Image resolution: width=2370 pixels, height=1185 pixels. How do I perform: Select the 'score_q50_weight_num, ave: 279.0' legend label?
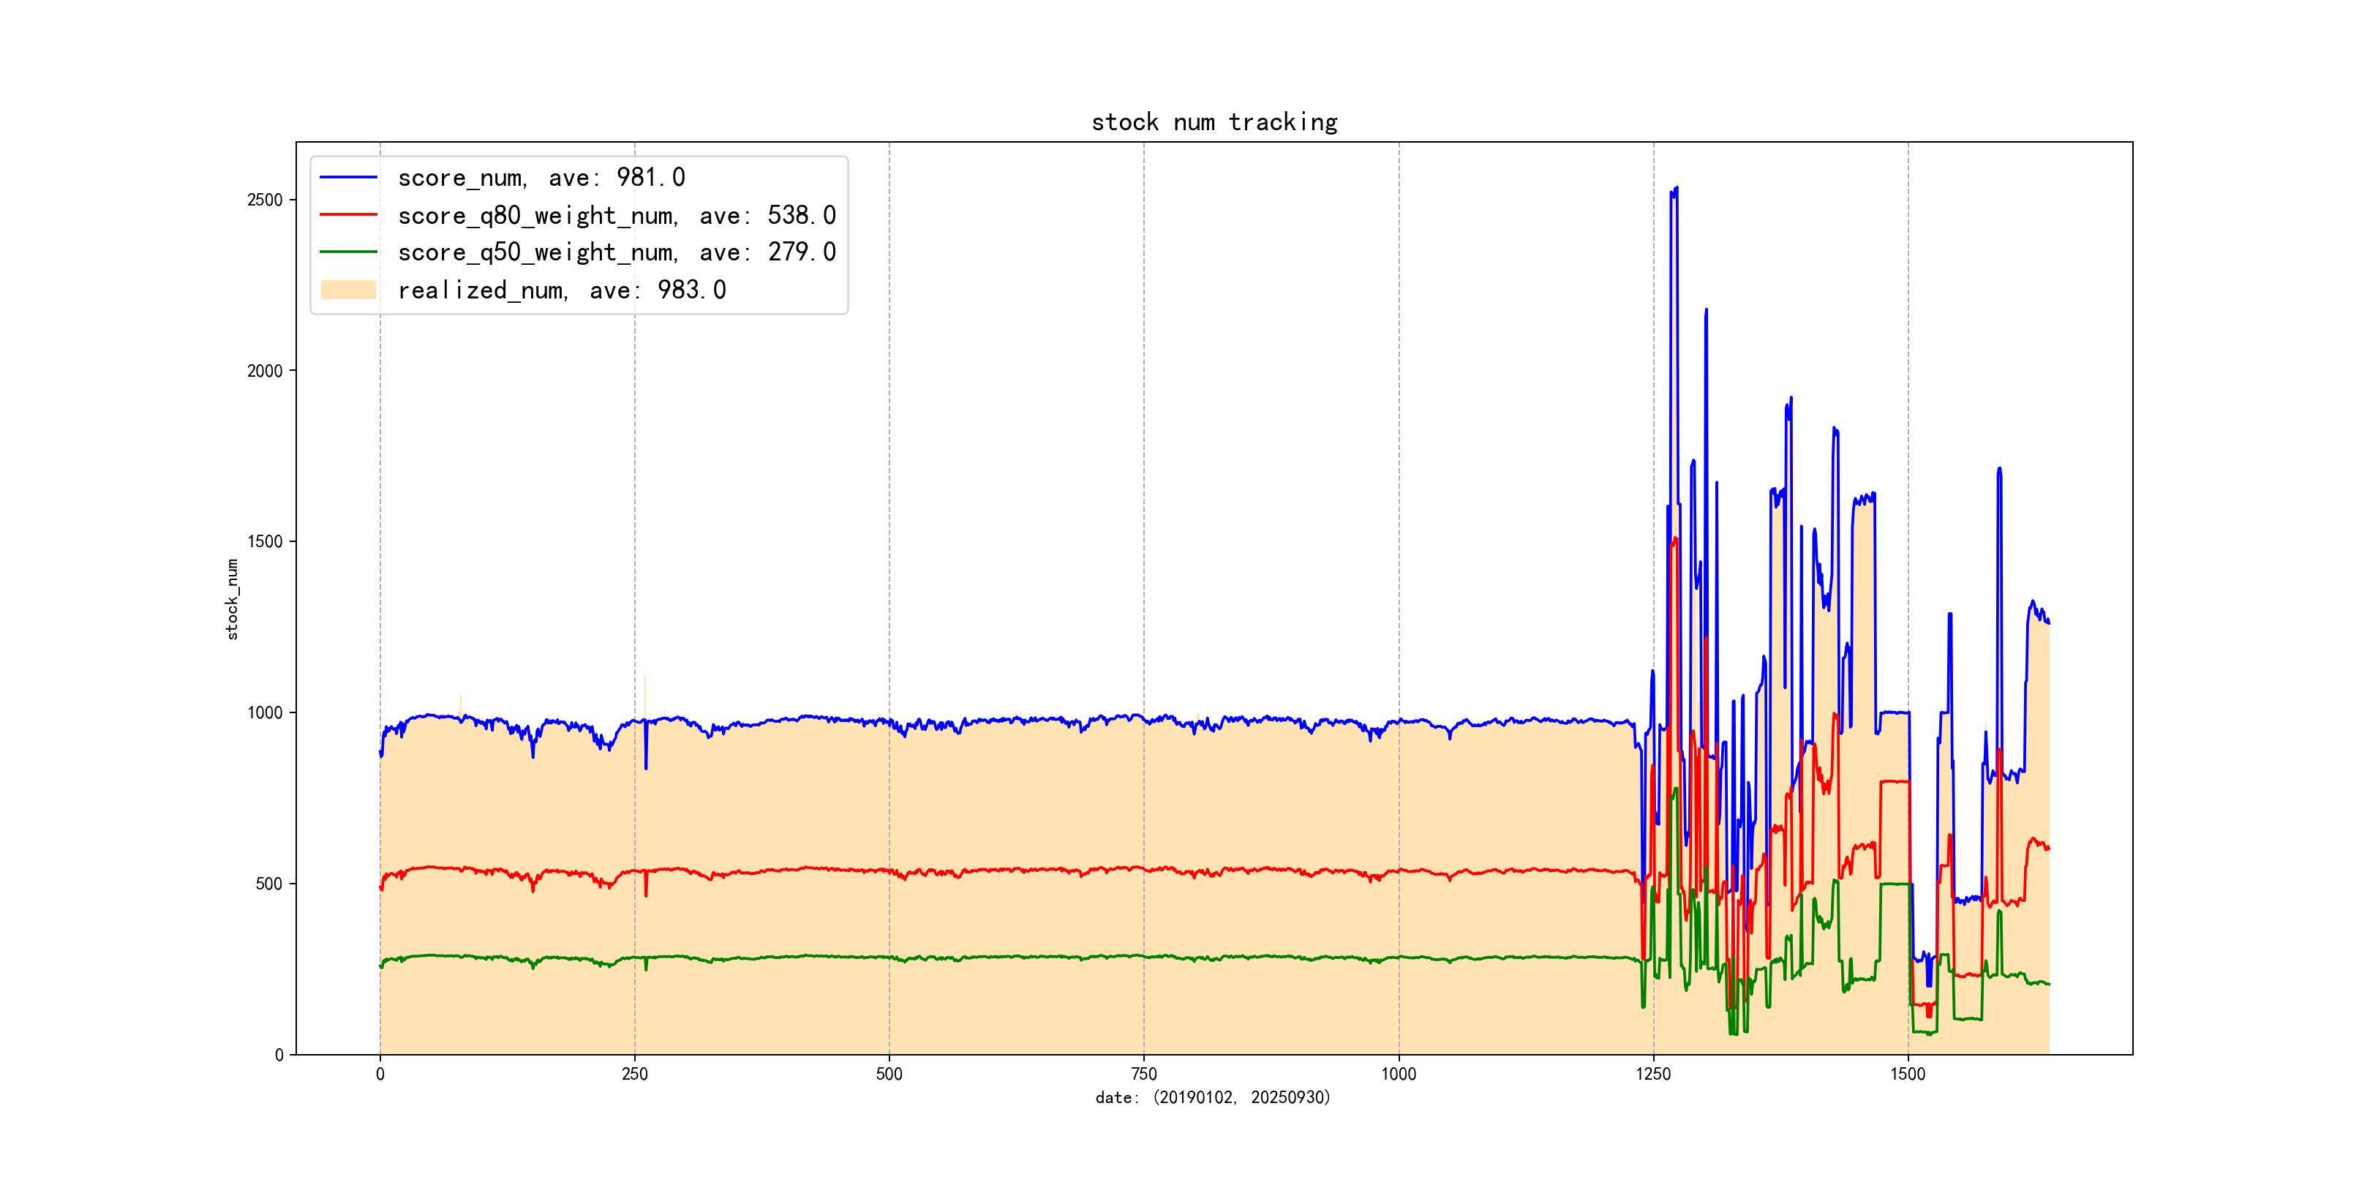pos(617,252)
